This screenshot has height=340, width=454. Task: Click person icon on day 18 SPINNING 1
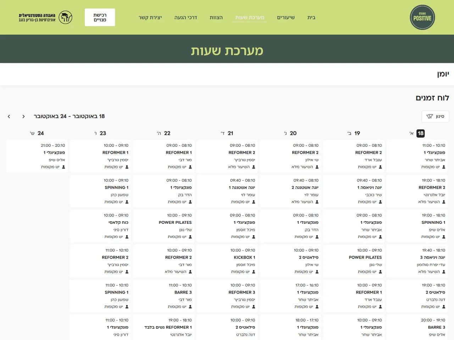[x=443, y=237]
